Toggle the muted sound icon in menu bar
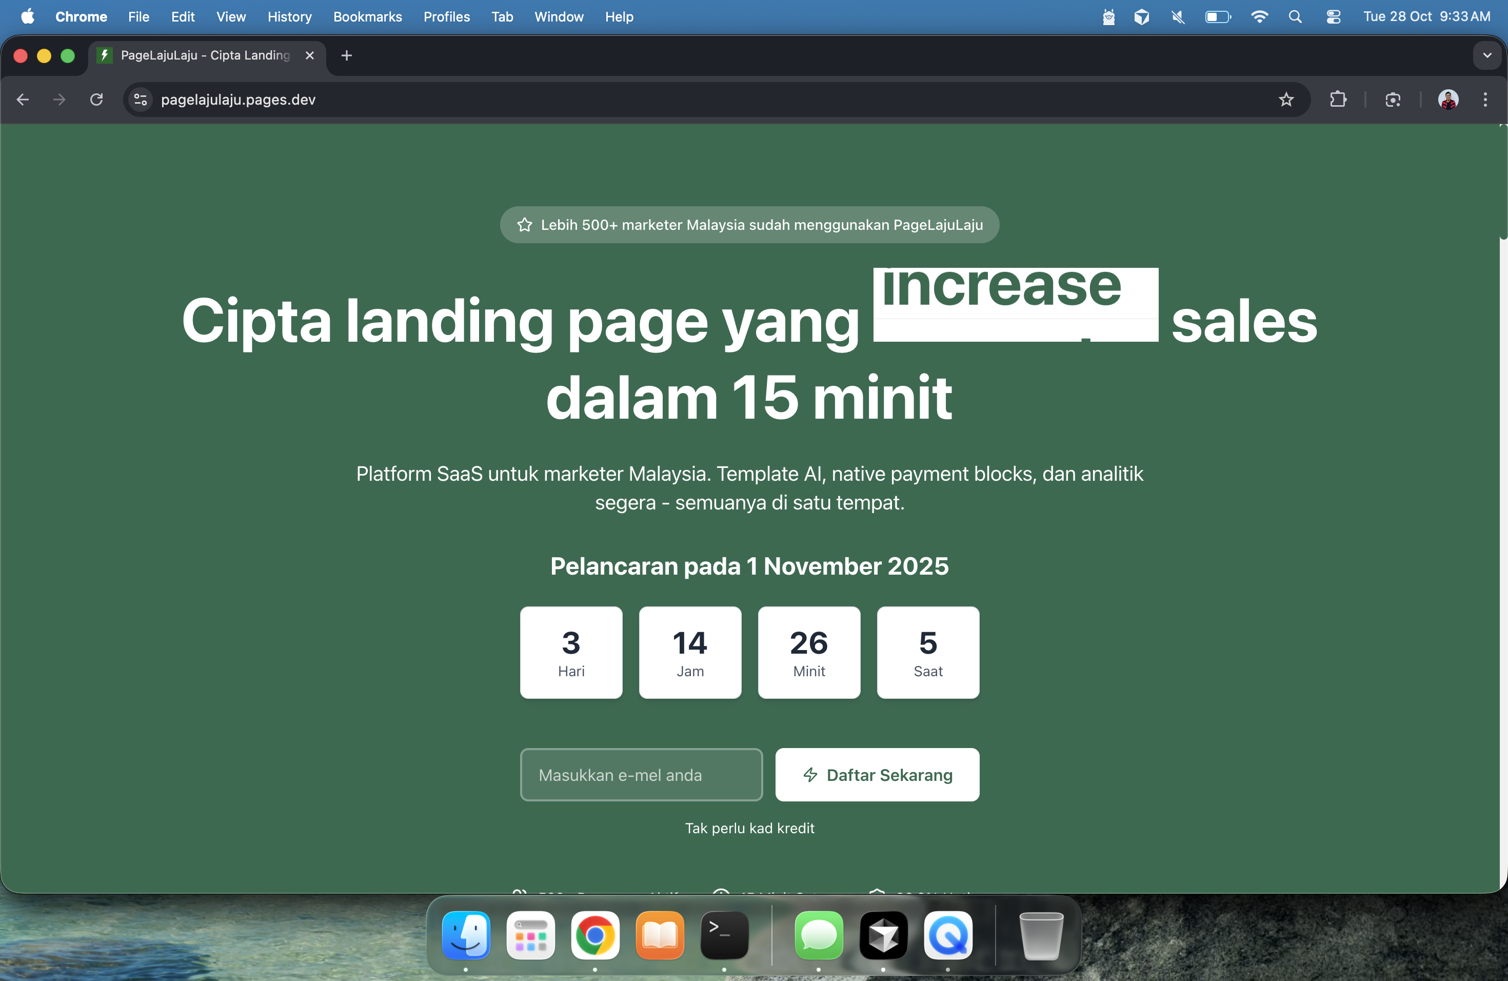 1178,17
